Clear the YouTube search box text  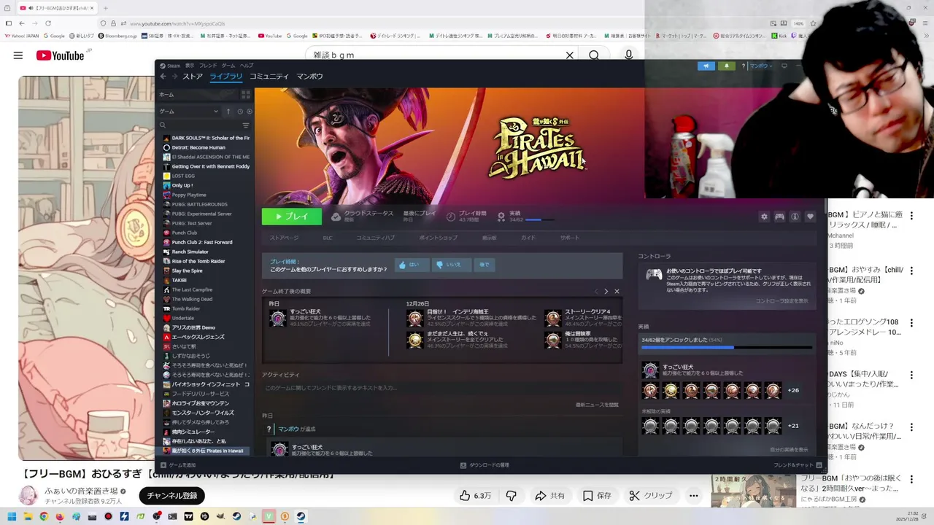tap(570, 55)
